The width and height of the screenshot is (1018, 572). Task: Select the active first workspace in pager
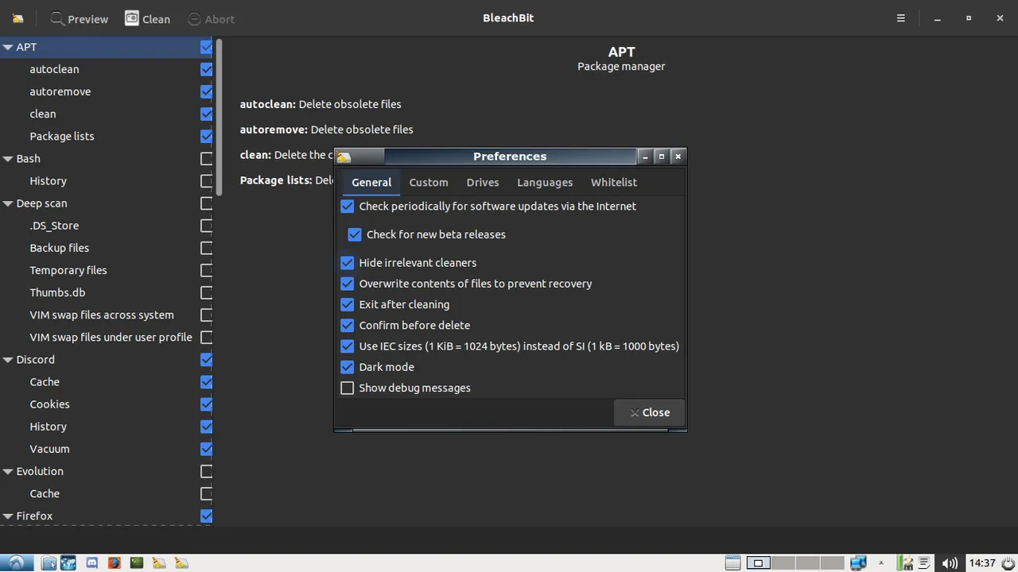coord(758,562)
